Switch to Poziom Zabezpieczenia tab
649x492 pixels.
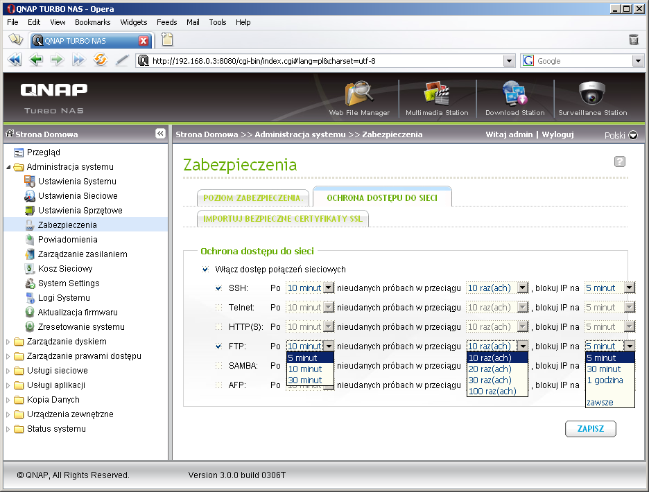click(253, 197)
